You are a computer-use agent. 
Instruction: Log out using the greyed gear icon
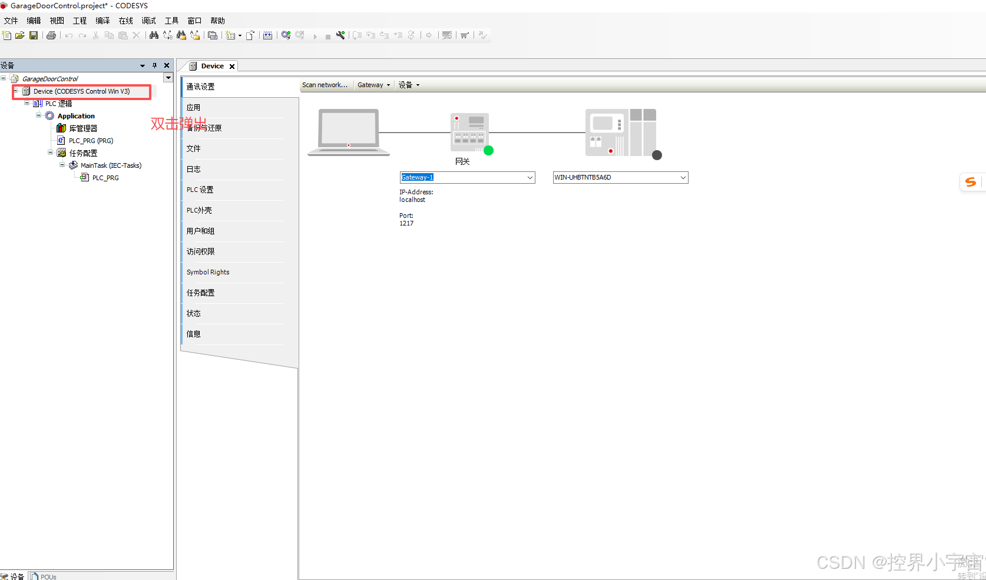[x=300, y=35]
